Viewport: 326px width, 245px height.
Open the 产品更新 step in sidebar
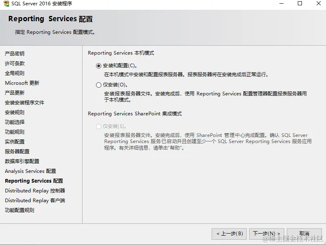15,93
